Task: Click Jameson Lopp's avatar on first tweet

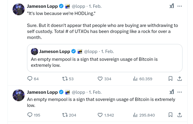Action: click(x=19, y=9)
